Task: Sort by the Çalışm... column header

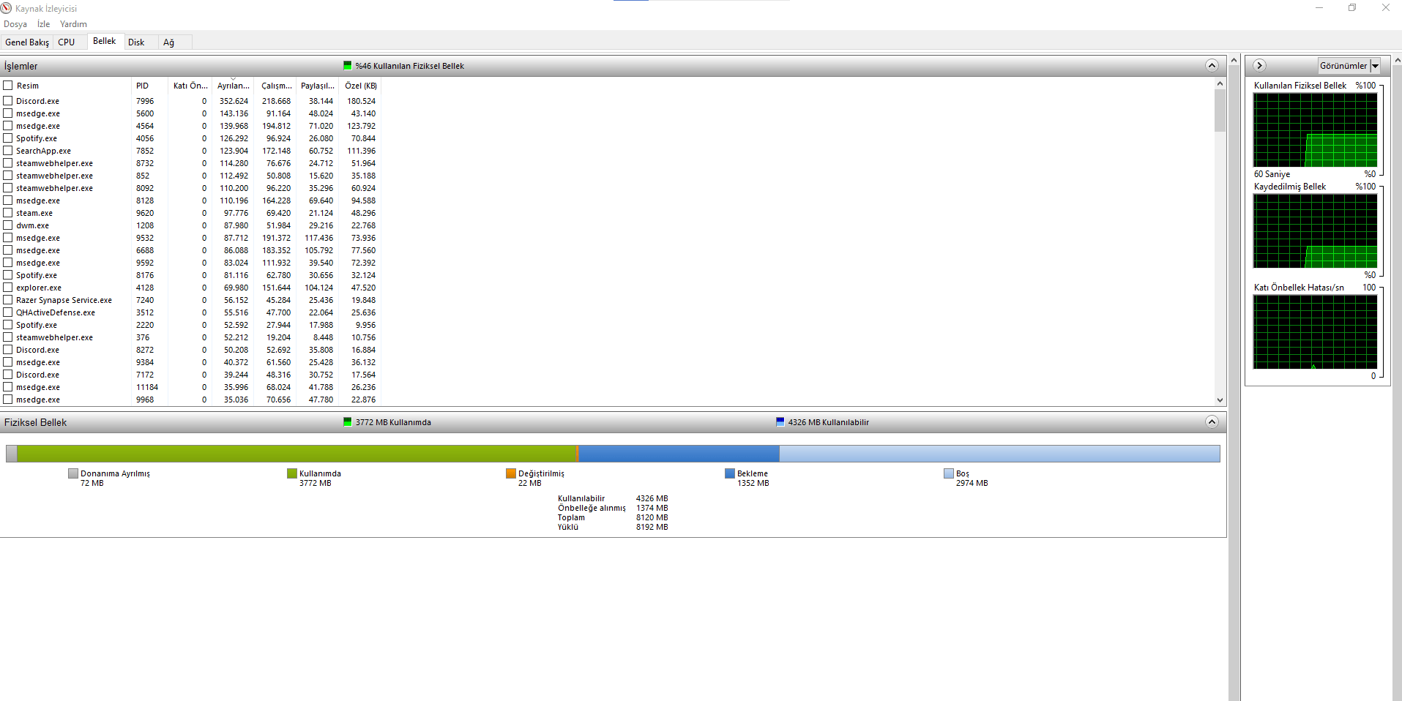Action: tap(275, 86)
